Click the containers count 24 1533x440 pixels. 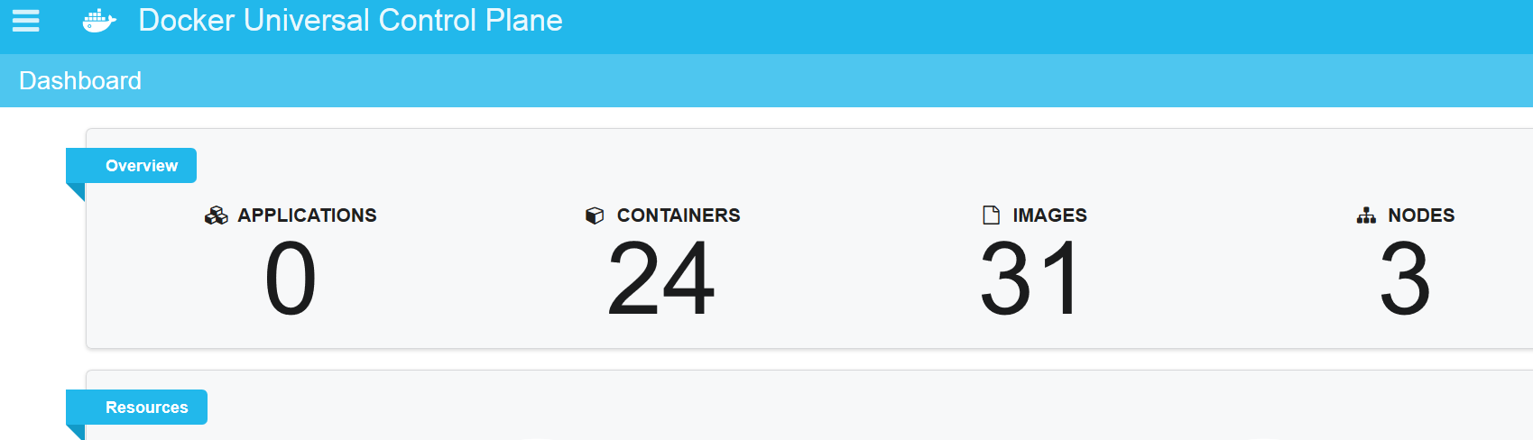point(661,279)
